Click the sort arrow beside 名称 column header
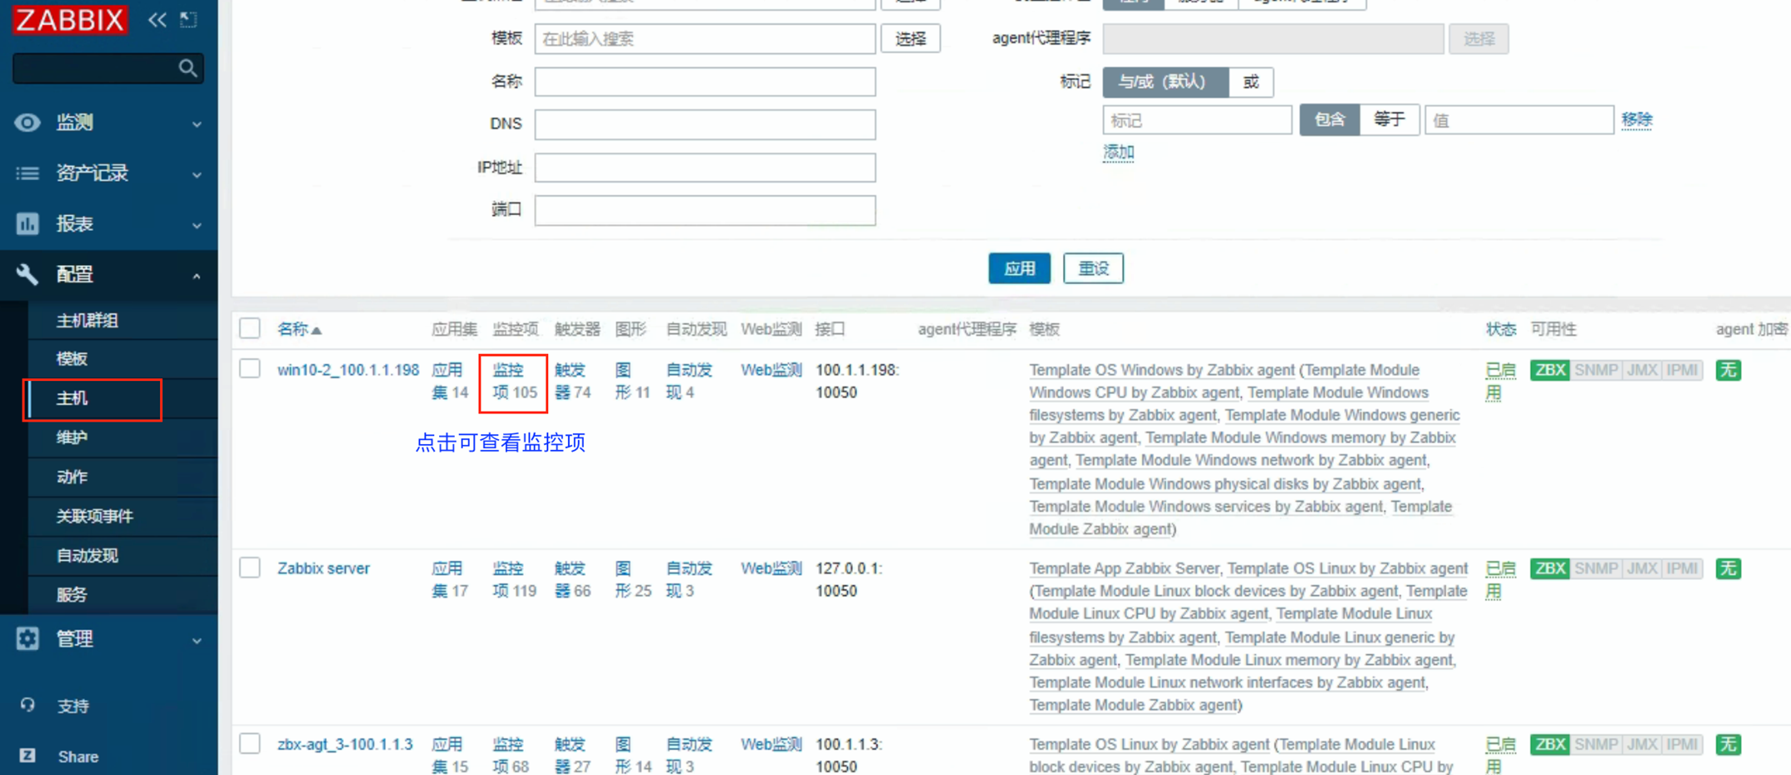The width and height of the screenshot is (1791, 775). coord(317,331)
